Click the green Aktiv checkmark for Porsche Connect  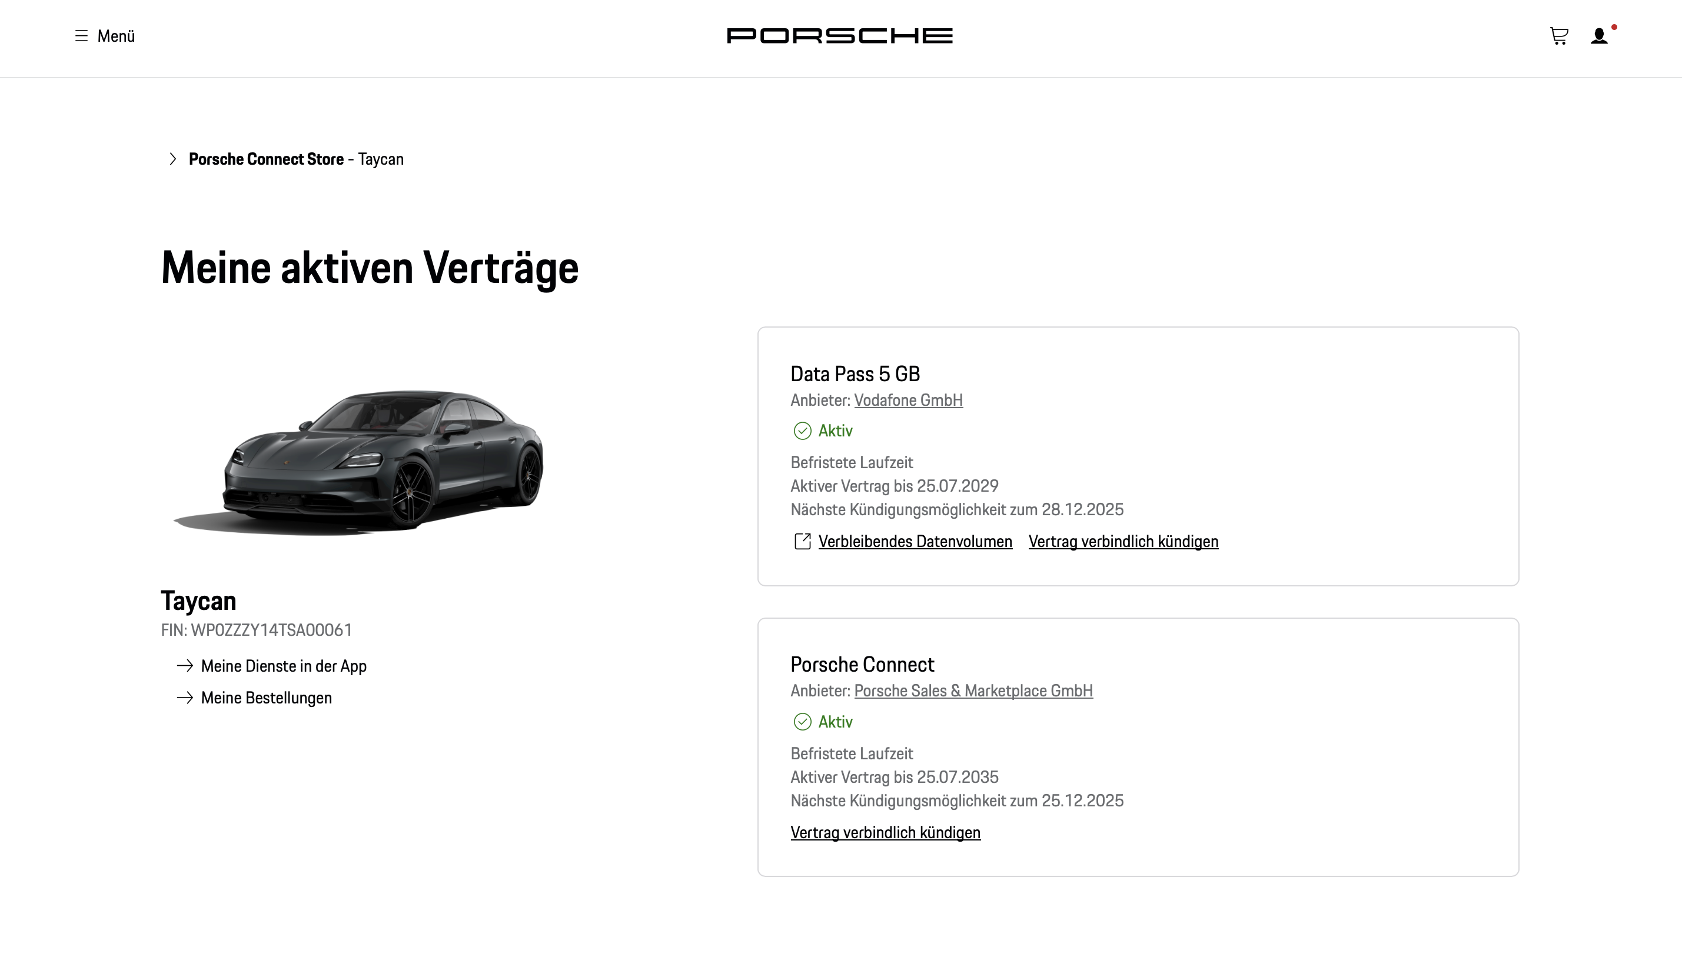click(802, 722)
